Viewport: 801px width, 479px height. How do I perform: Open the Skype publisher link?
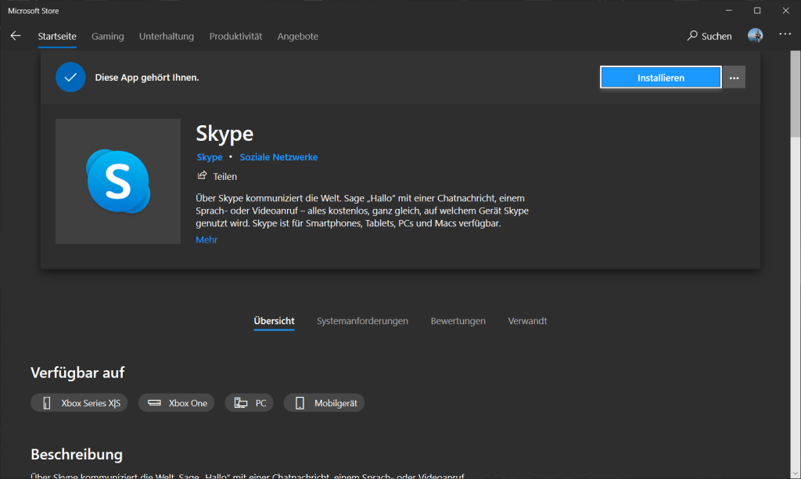(210, 157)
